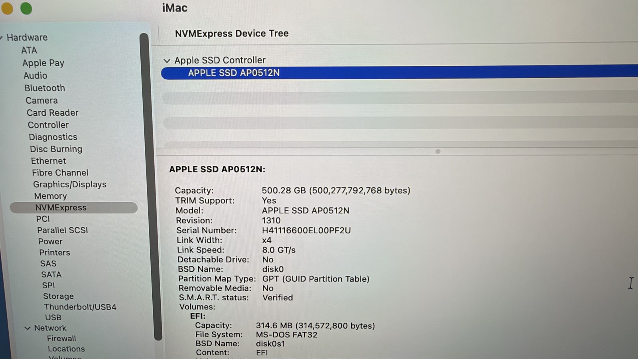
Task: Select Card Reader in sidebar
Action: click(53, 112)
